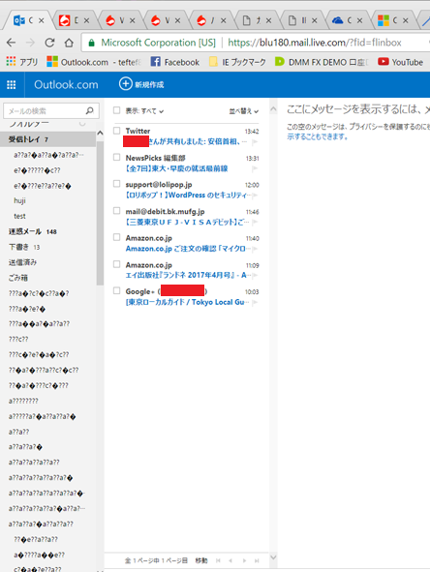The height and width of the screenshot is (572, 430).
Task: Click the new message plus icon
Action: 125,83
